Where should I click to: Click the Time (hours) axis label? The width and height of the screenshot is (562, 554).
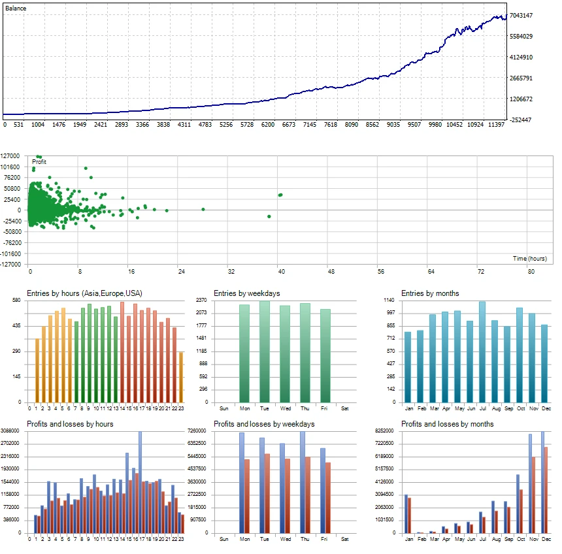(529, 259)
